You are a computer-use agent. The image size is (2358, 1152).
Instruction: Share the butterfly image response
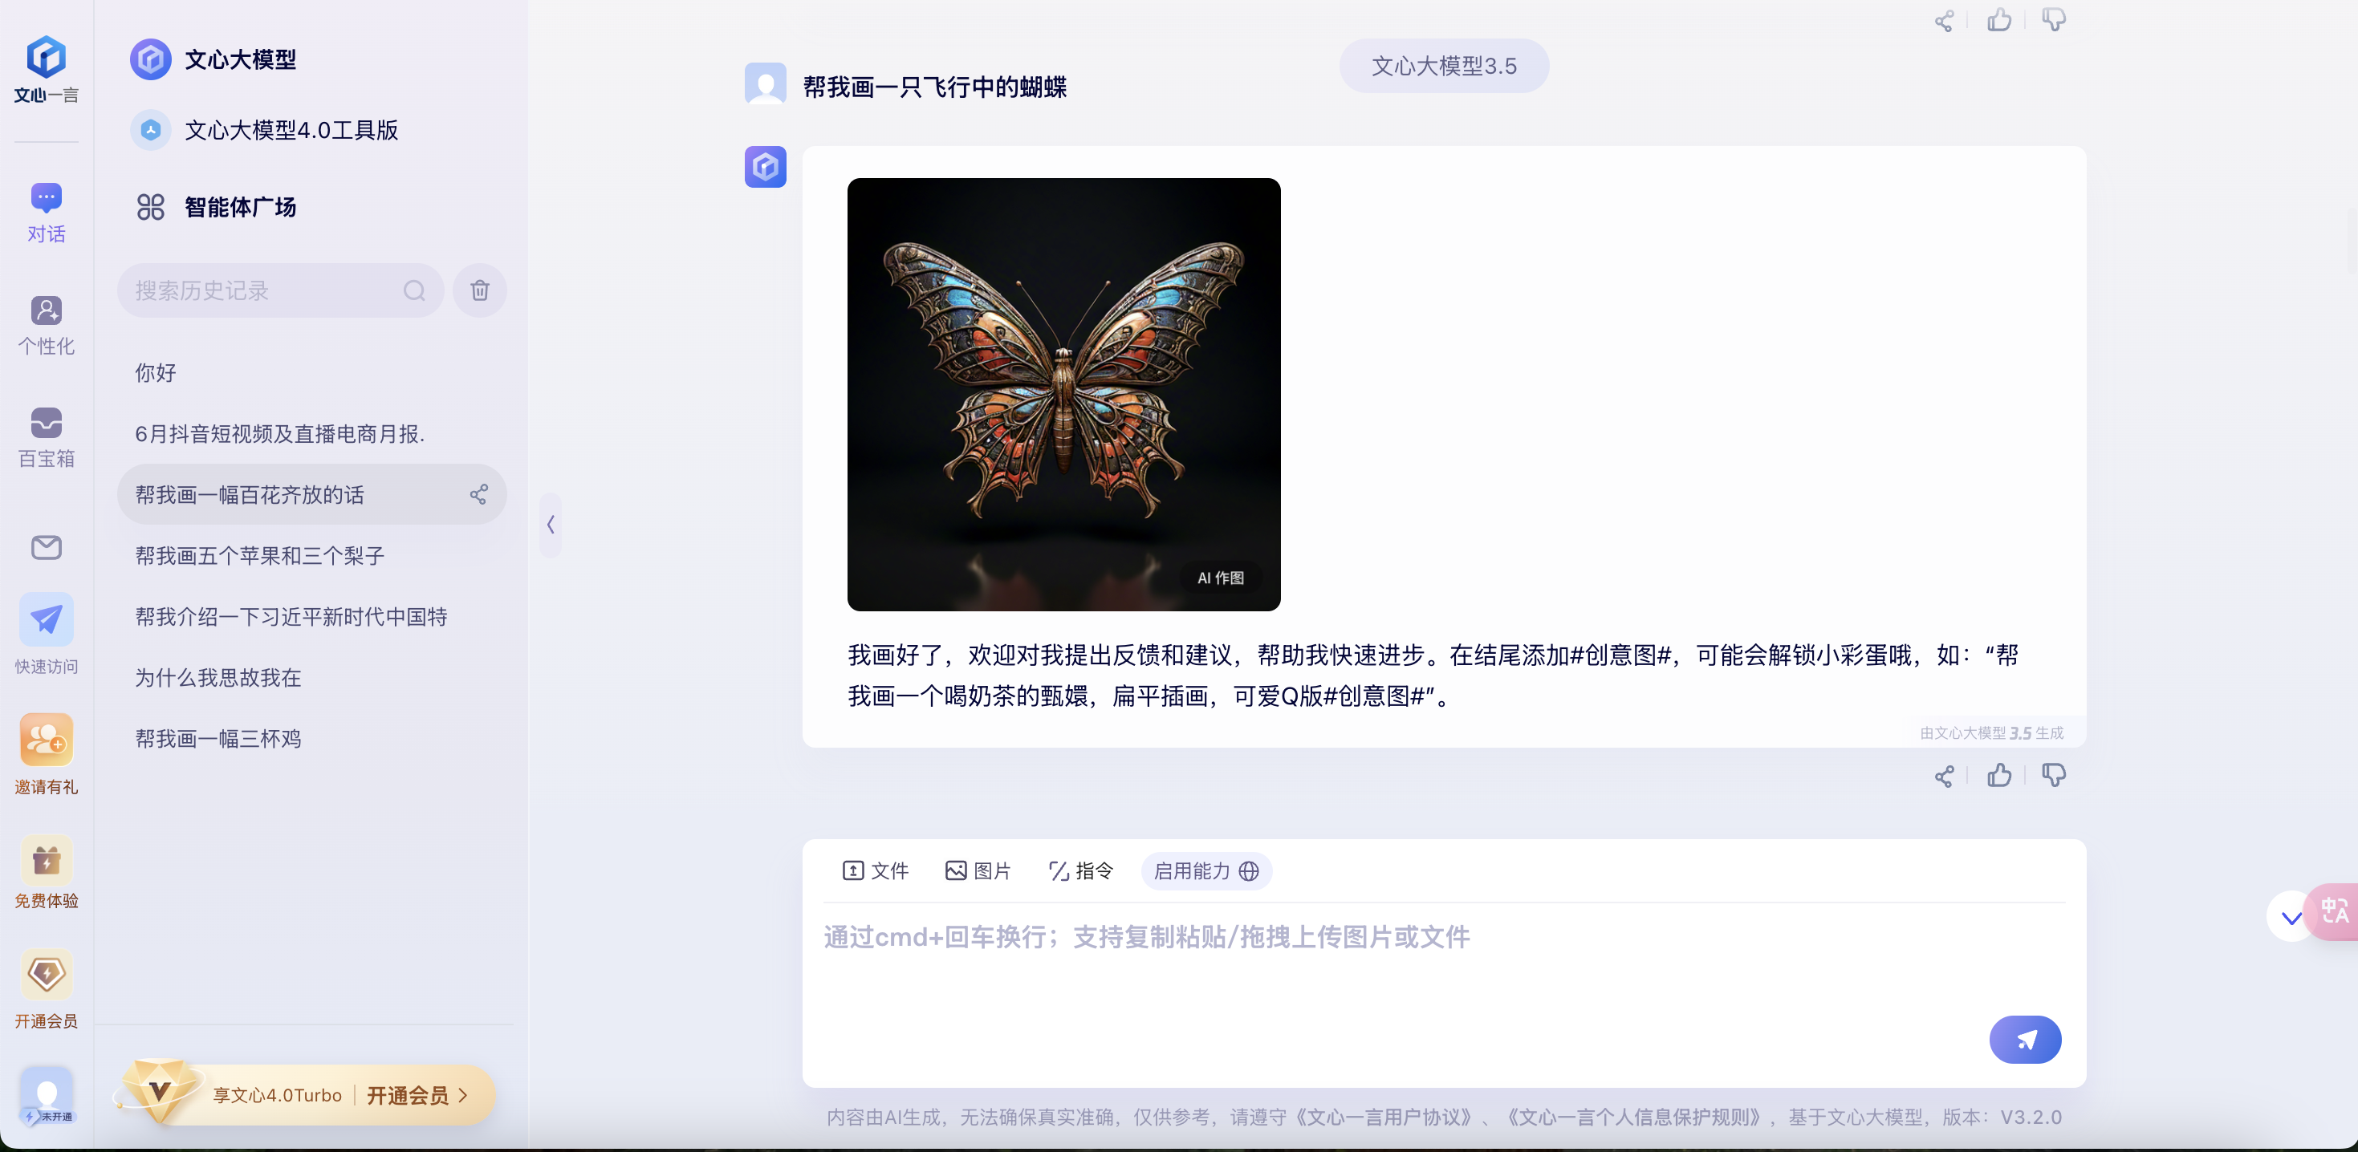pos(1943,776)
